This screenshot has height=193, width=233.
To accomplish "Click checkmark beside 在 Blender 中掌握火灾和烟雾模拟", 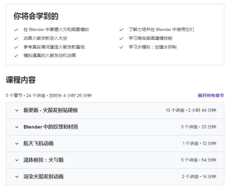I will coord(16,30).
